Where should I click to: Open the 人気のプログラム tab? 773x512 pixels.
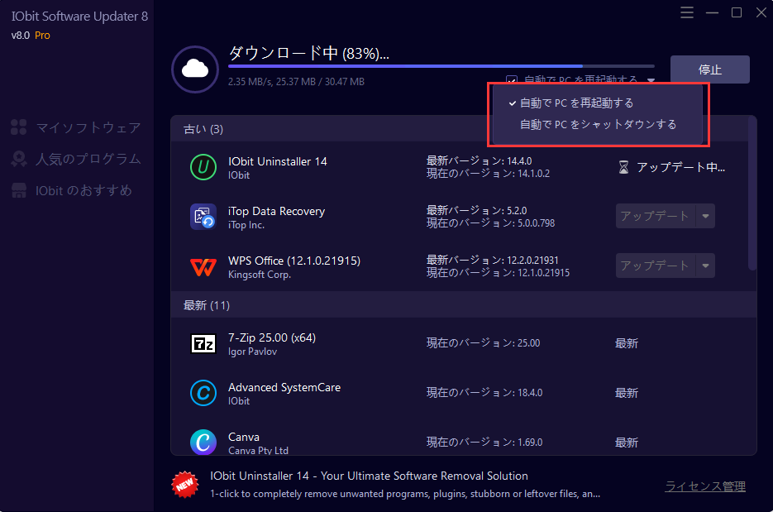pos(76,159)
